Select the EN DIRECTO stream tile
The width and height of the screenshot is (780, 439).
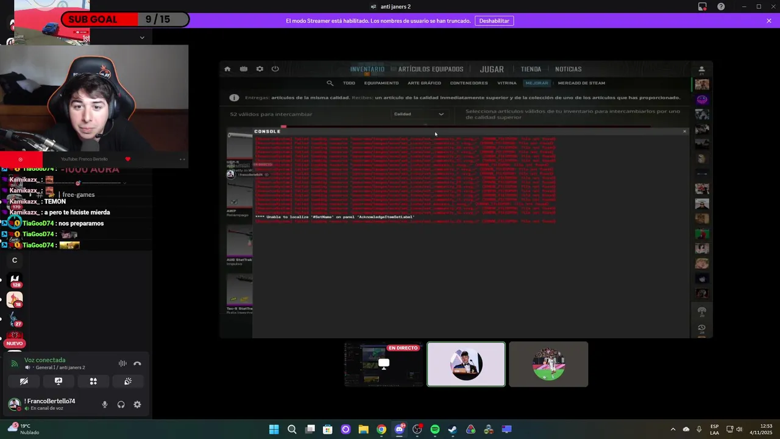[x=383, y=364]
